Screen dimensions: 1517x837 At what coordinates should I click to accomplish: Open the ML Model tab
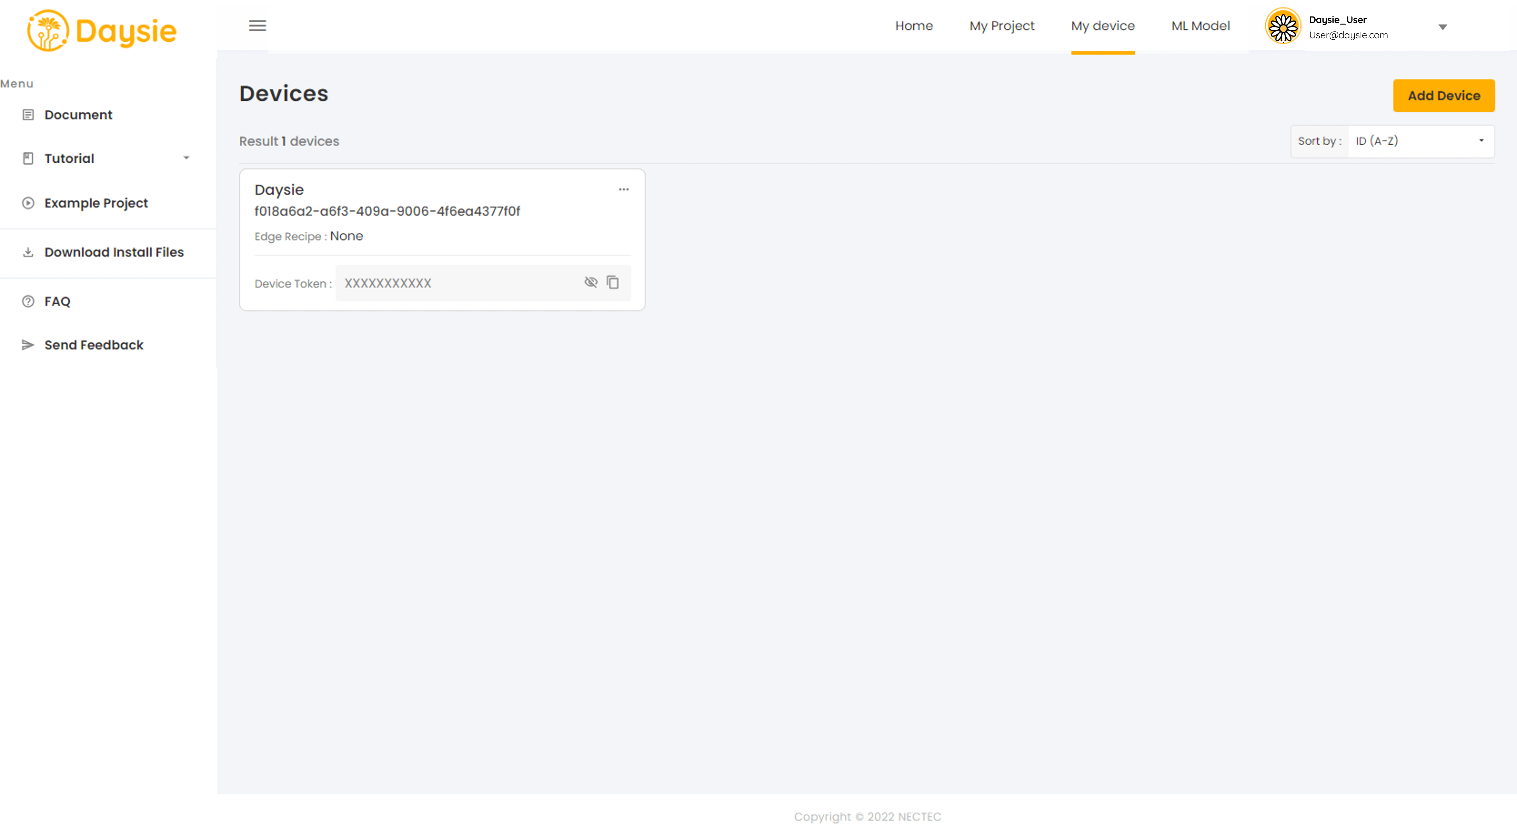point(1200,26)
